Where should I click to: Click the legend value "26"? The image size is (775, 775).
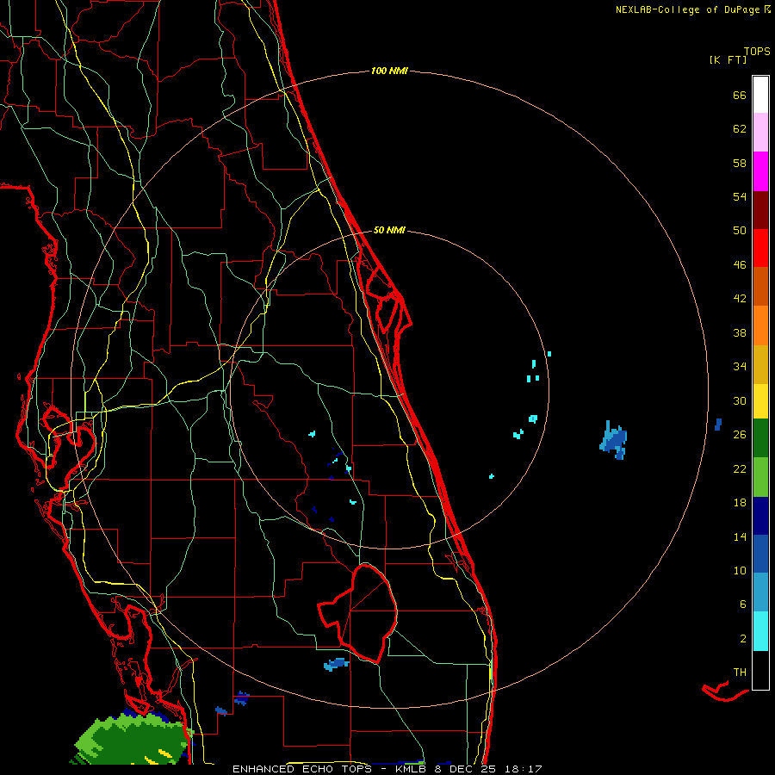click(740, 435)
